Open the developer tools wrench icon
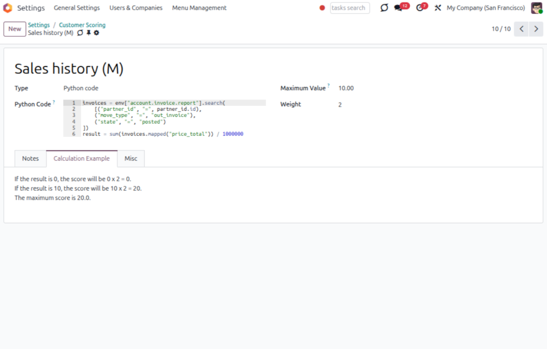547x349 pixels. click(438, 8)
